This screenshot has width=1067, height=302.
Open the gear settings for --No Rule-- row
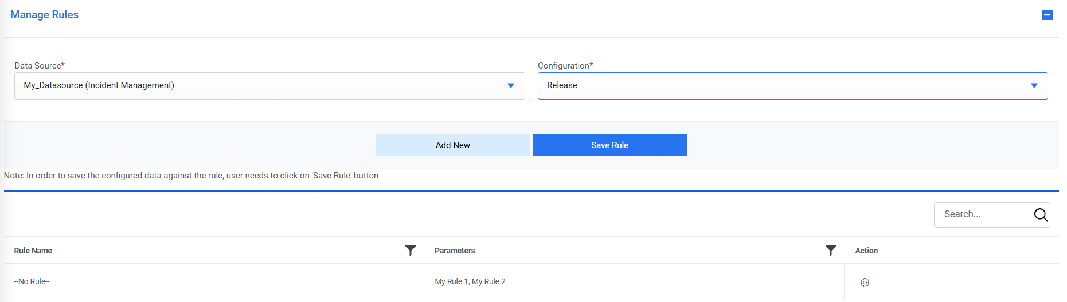coord(865,283)
